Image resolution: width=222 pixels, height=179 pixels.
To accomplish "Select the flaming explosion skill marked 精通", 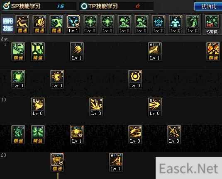I will click(213, 52).
